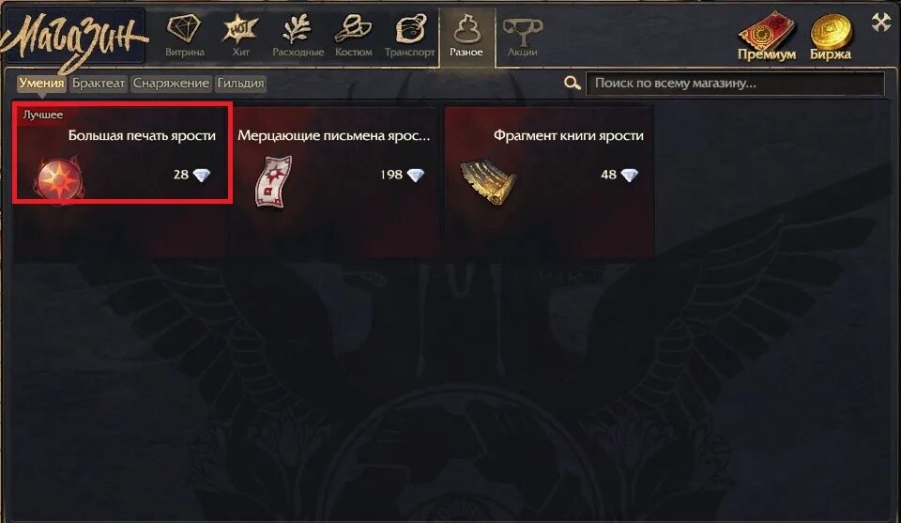Screen dimensions: 901x523
Task: Select the Большая печать ярости item
Action: pyautogui.click(x=122, y=153)
